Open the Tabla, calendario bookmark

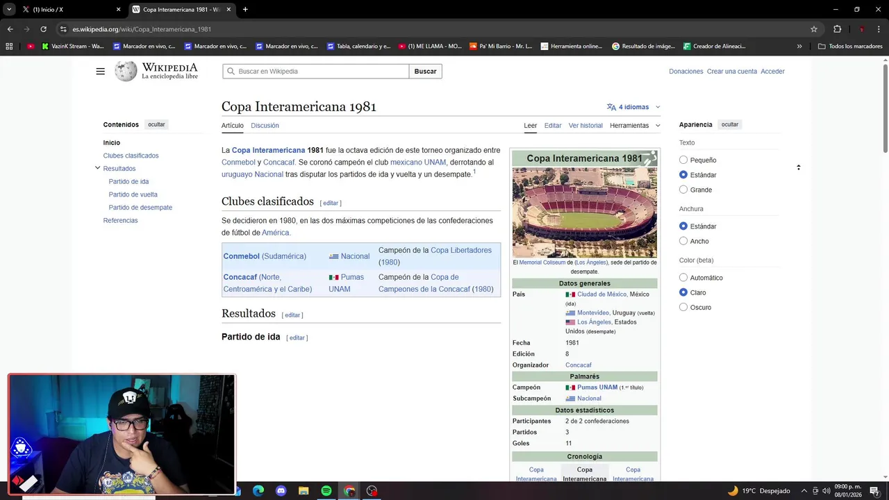359,47
